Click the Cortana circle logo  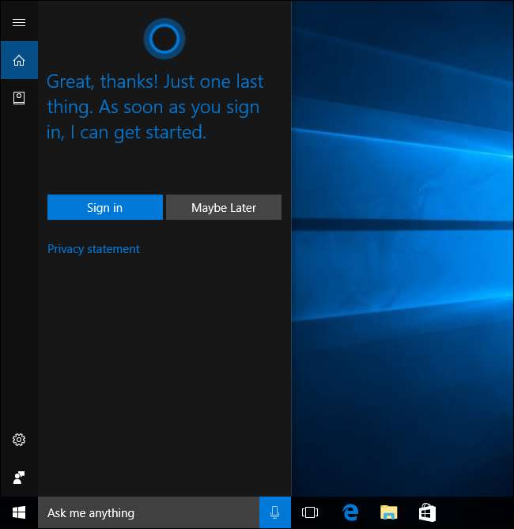[164, 39]
